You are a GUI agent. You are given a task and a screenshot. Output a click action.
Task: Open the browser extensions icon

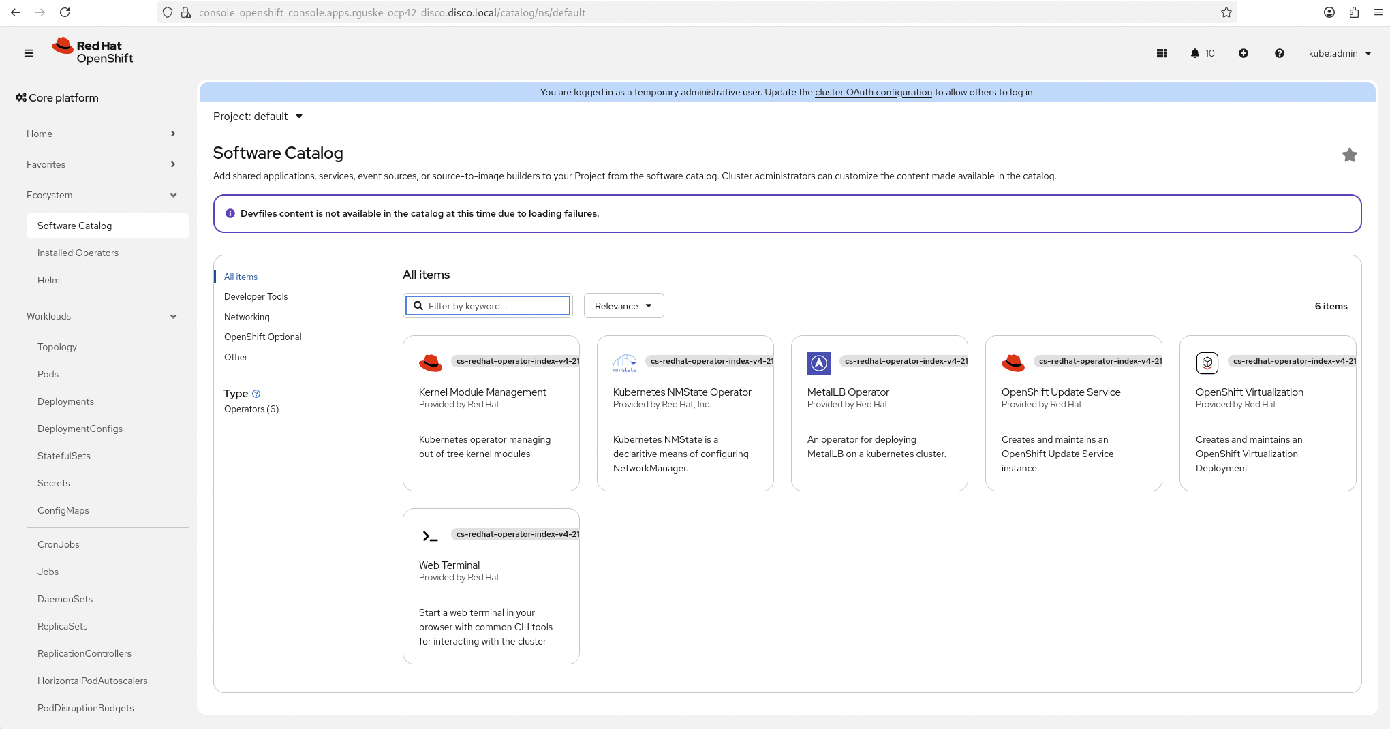(1354, 12)
